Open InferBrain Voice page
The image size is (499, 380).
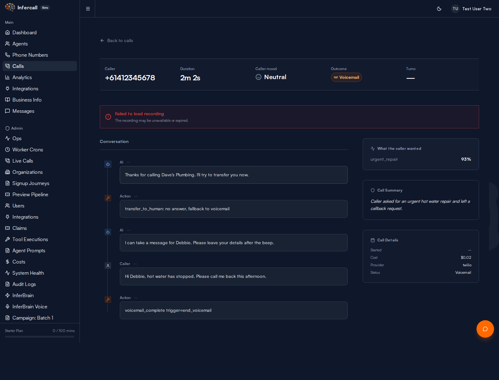tap(30, 306)
